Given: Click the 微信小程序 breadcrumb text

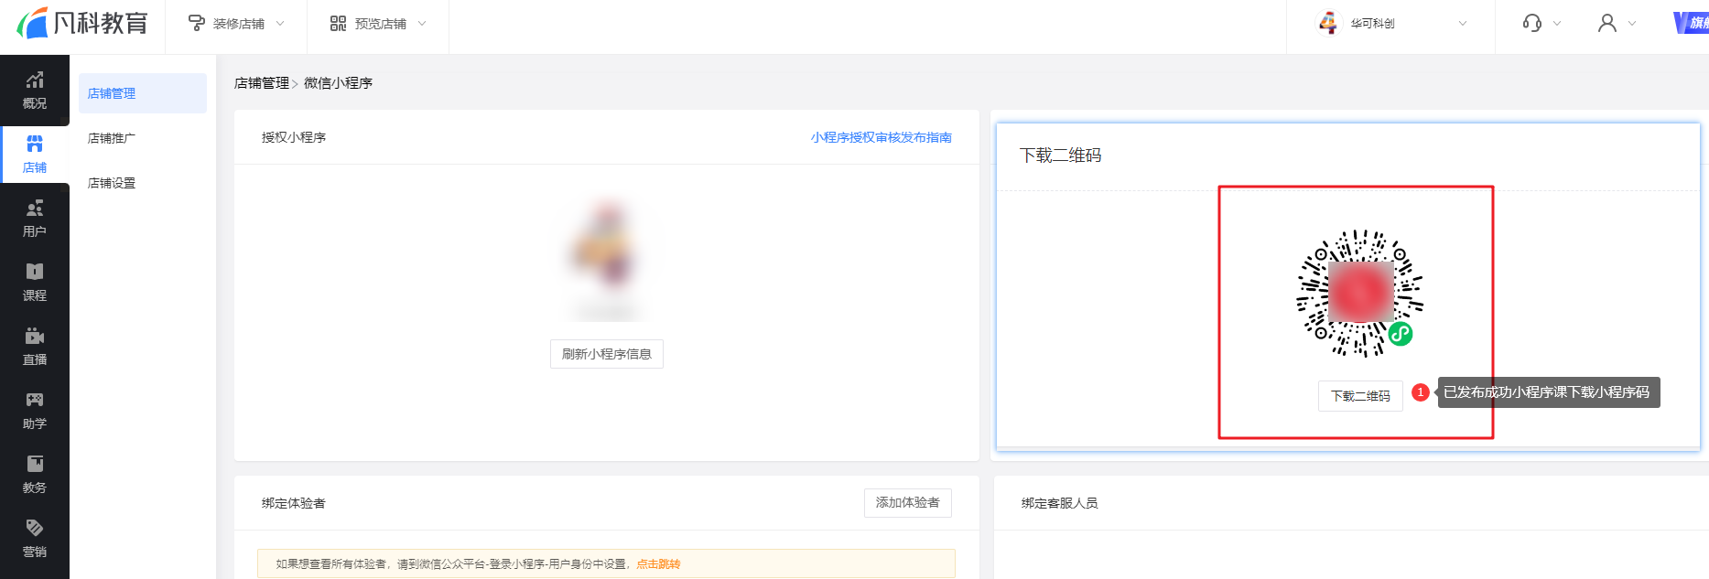Looking at the screenshot, I should pos(338,83).
